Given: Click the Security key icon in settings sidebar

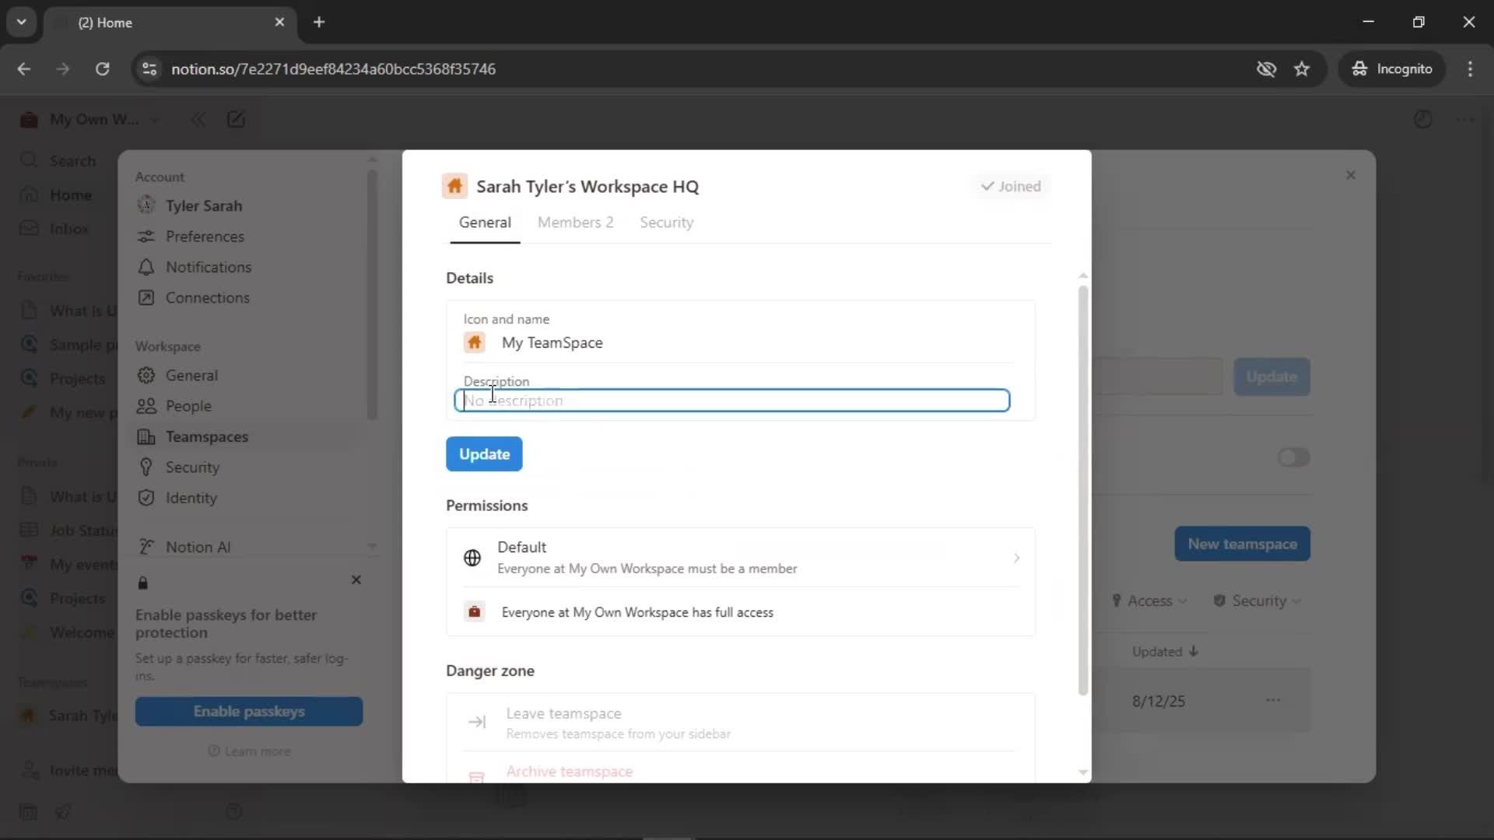Looking at the screenshot, I should tap(146, 467).
